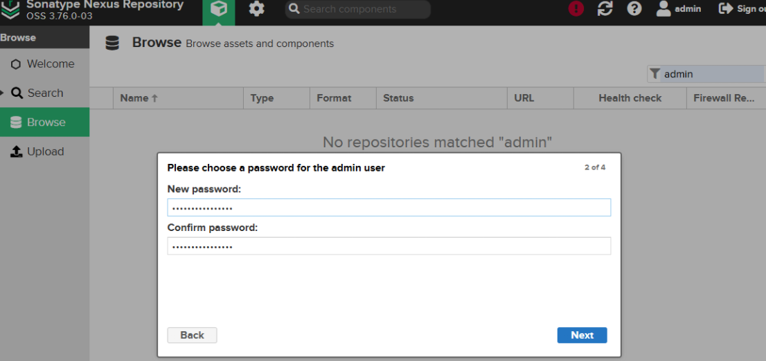Sort by the Status column header
The image size is (766, 361).
(x=442, y=98)
